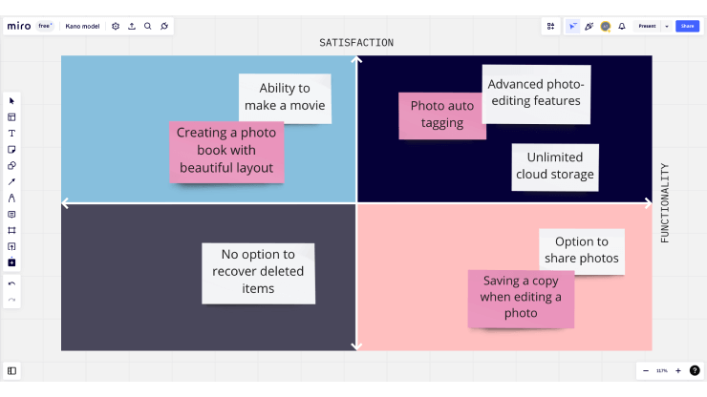Screen dimensions: 707x397
Task: Toggle cursor tracking in top right bar
Action: [572, 26]
